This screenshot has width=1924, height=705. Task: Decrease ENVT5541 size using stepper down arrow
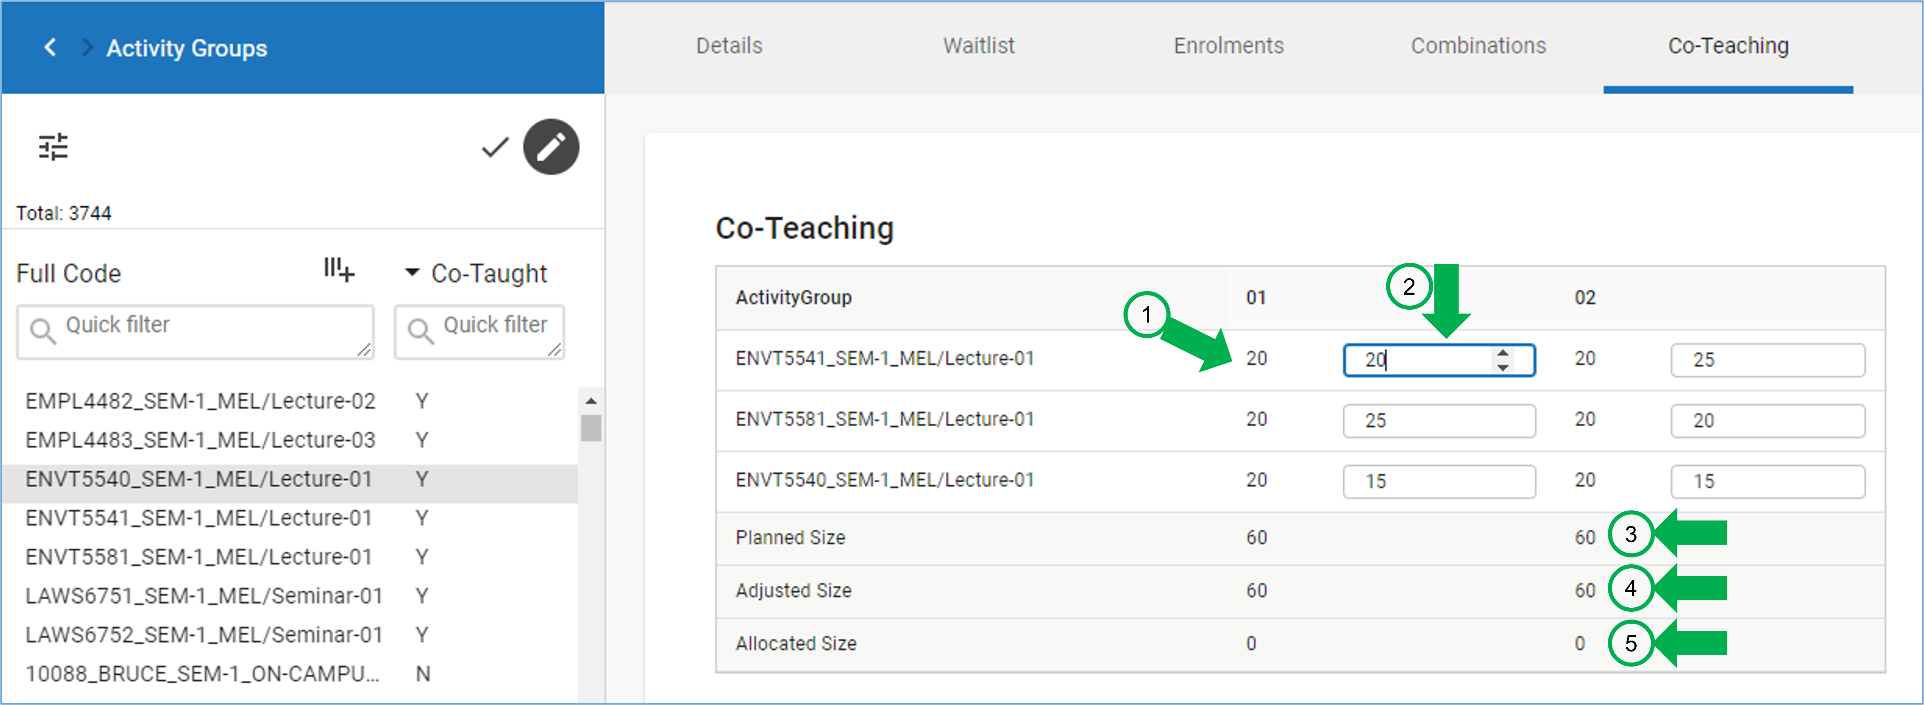pyautogui.click(x=1504, y=367)
